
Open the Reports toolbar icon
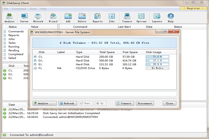tap(97, 18)
